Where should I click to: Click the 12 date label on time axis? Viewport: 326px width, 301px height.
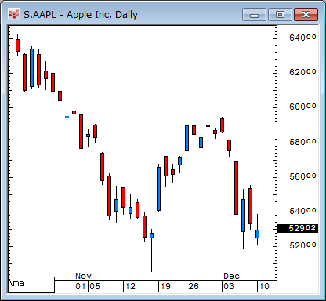tap(130, 286)
